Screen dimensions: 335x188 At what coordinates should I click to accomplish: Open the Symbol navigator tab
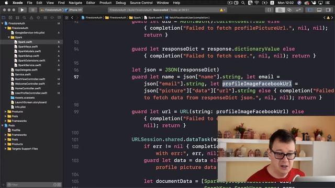(17, 18)
